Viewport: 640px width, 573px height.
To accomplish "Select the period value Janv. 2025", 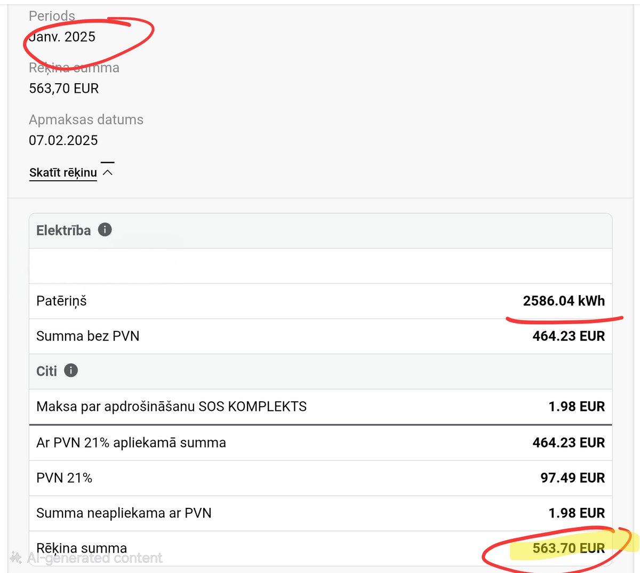I will pos(62,37).
